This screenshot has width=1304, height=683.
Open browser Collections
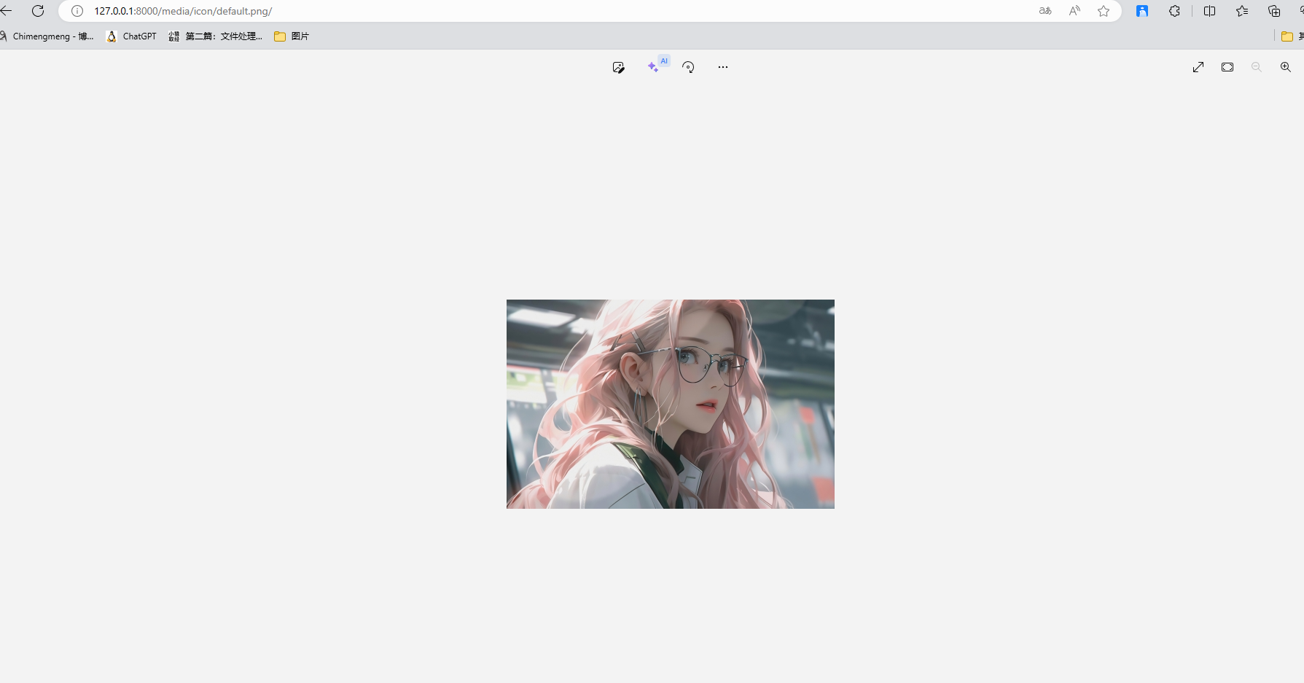coord(1274,11)
